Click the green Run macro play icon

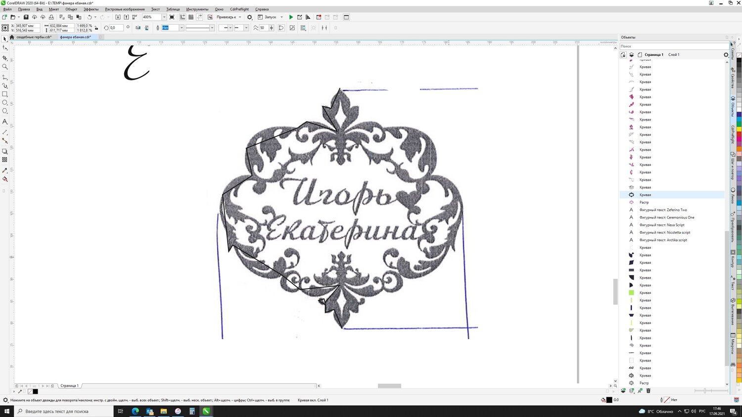point(291,17)
